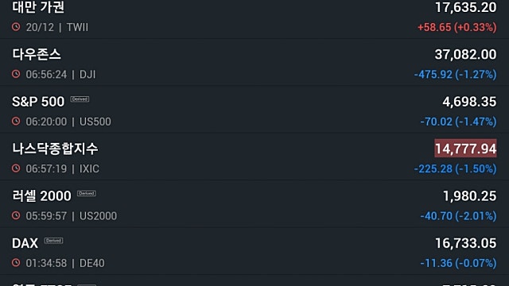Click the Derived badge beside 러셀 2000
The image size is (509, 286).
tap(87, 193)
